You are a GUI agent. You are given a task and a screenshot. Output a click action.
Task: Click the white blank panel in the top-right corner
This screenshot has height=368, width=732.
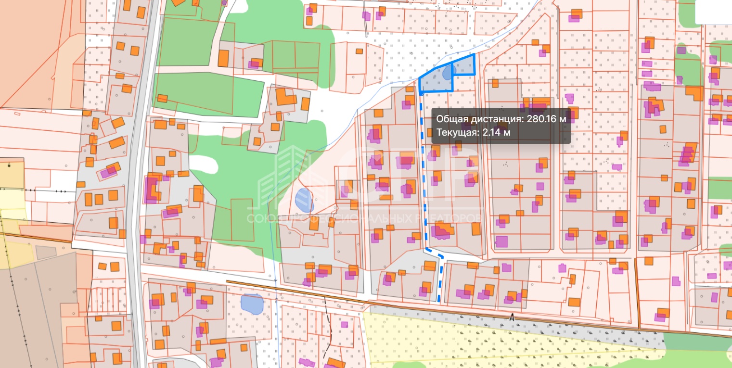tap(713, 12)
